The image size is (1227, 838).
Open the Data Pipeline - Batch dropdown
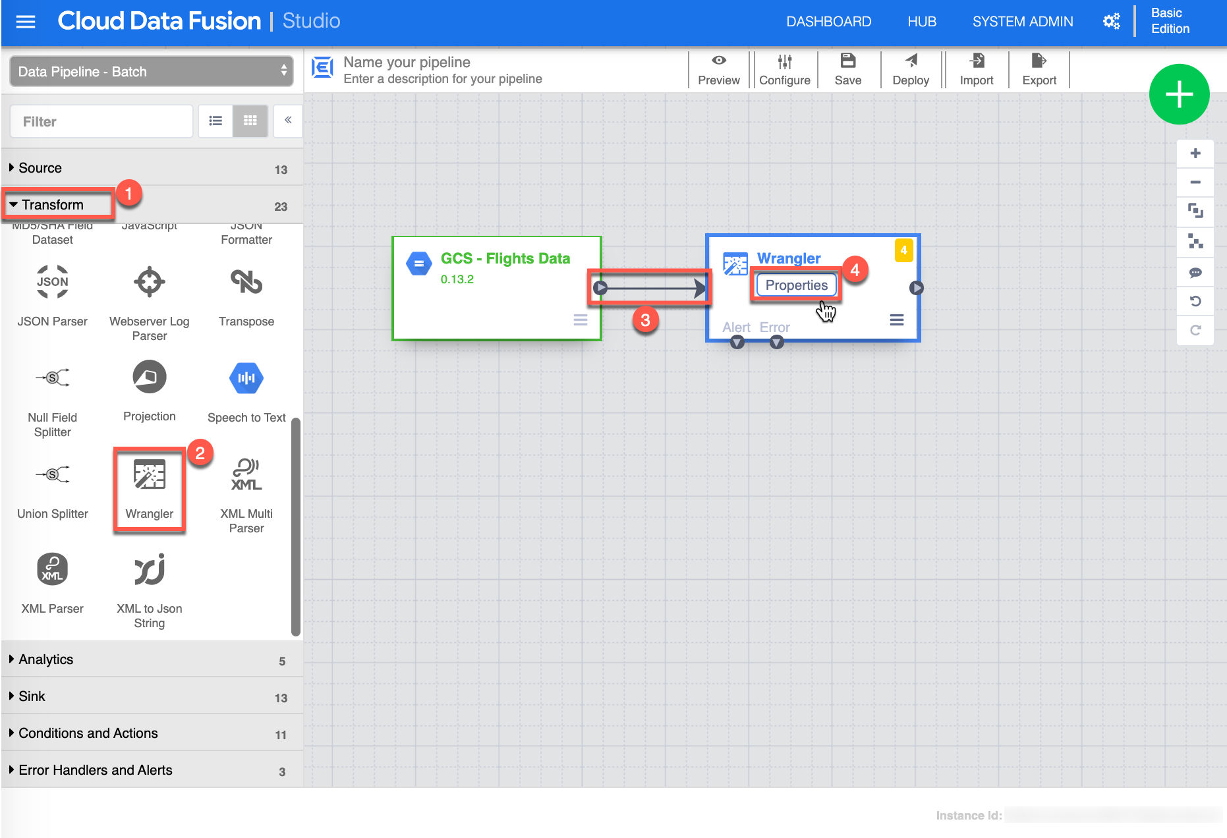click(x=152, y=71)
